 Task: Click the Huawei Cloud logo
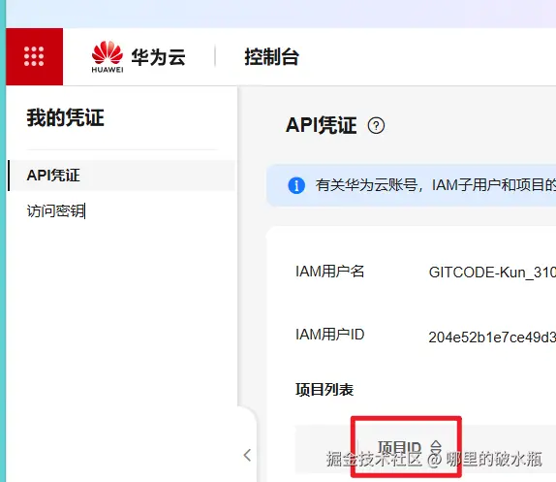pos(139,57)
